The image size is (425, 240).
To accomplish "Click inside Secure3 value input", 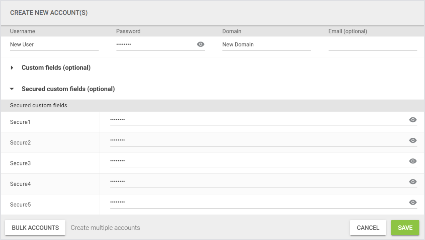I will point(257,161).
